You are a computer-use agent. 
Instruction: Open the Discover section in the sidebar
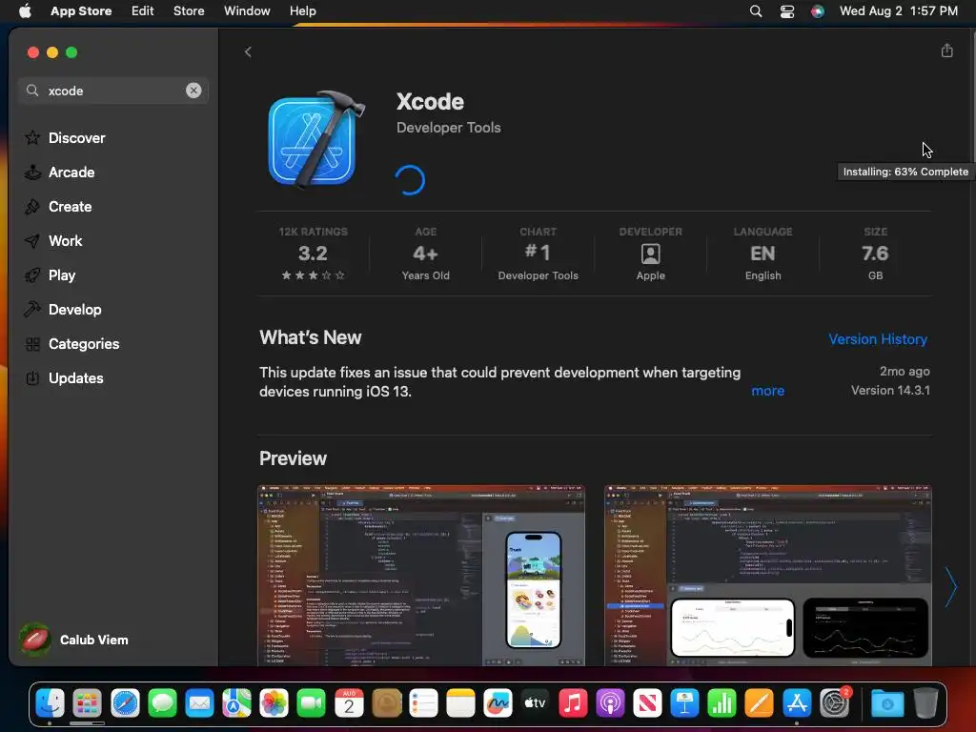tap(65, 137)
